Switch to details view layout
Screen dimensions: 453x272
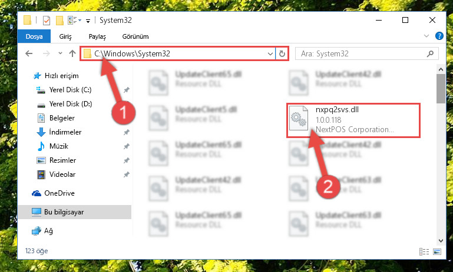click(424, 251)
